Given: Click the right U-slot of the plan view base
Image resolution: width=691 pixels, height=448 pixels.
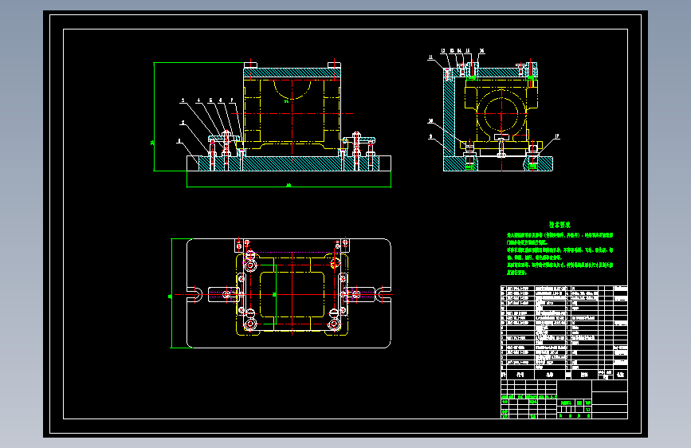Looking at the screenshot, I should pos(383,294).
